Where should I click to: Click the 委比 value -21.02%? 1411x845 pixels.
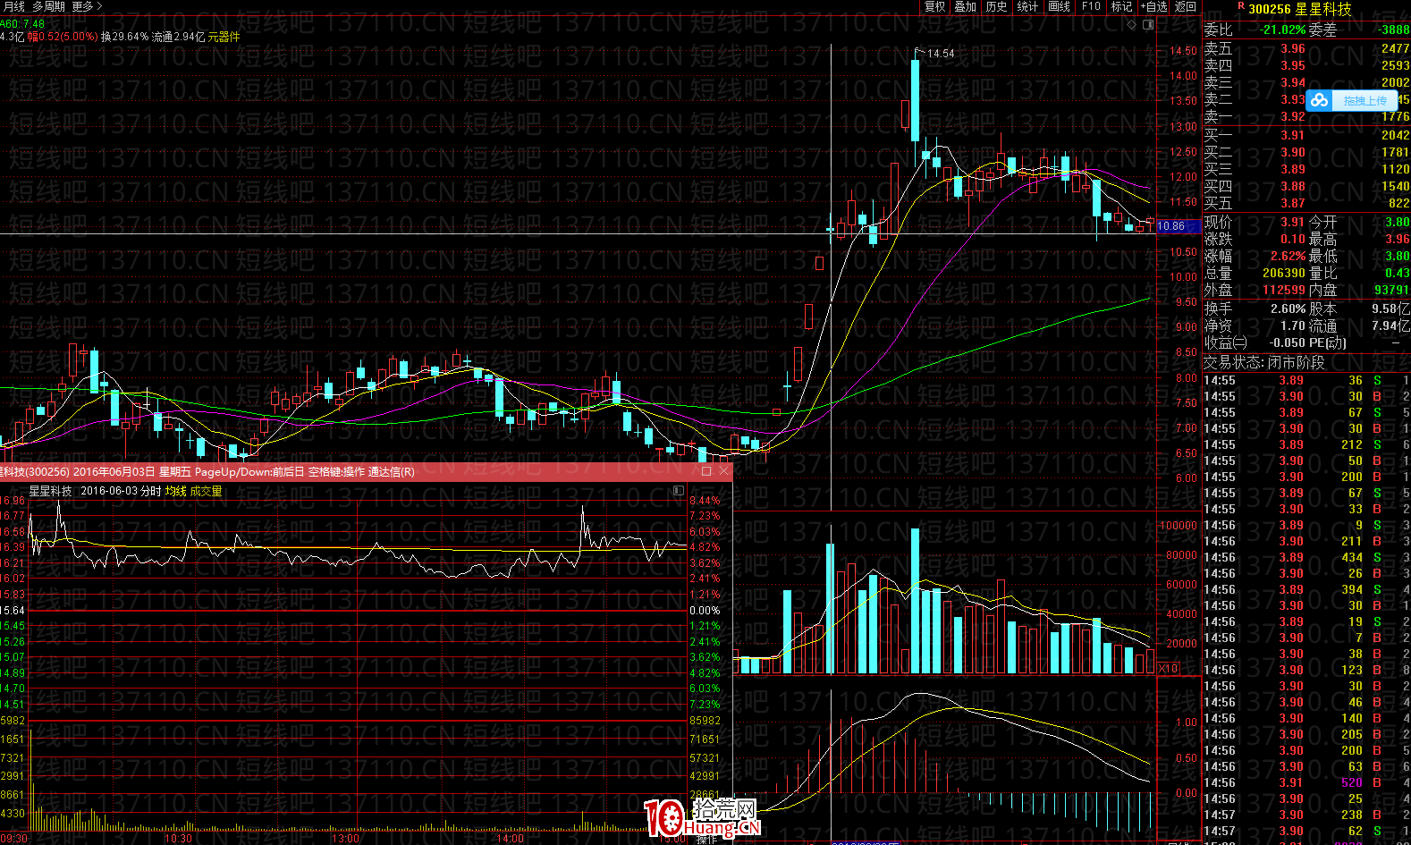click(x=1283, y=30)
